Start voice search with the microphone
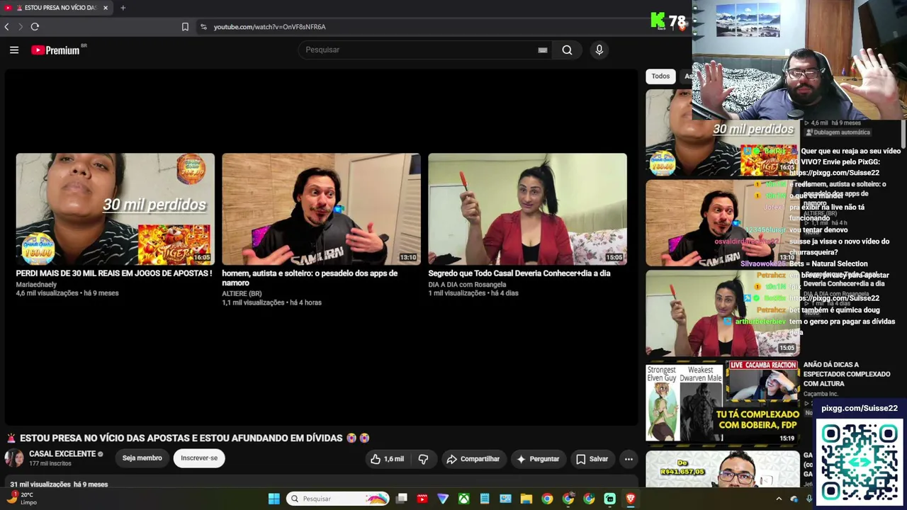 tap(599, 50)
